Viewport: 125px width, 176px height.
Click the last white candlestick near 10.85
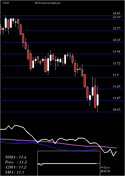[98, 100]
